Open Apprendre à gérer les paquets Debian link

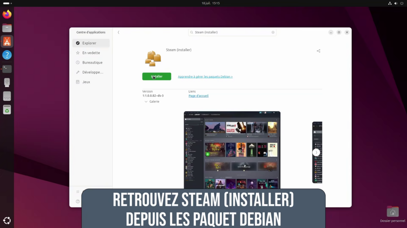[x=205, y=77]
